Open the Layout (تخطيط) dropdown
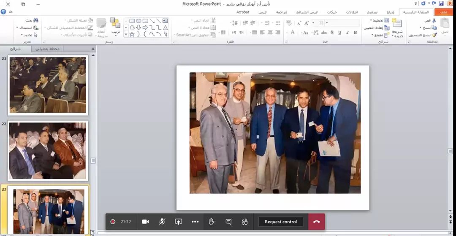 tap(379, 20)
